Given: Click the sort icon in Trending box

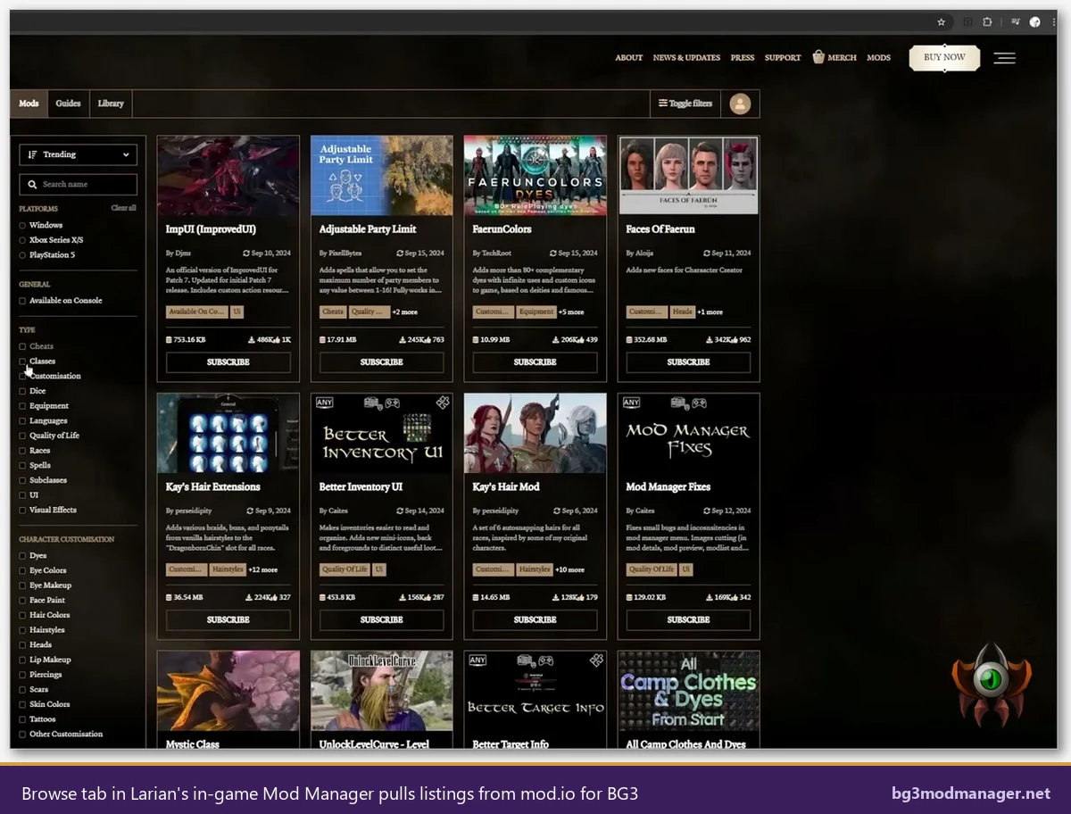Looking at the screenshot, I should pyautogui.click(x=33, y=154).
